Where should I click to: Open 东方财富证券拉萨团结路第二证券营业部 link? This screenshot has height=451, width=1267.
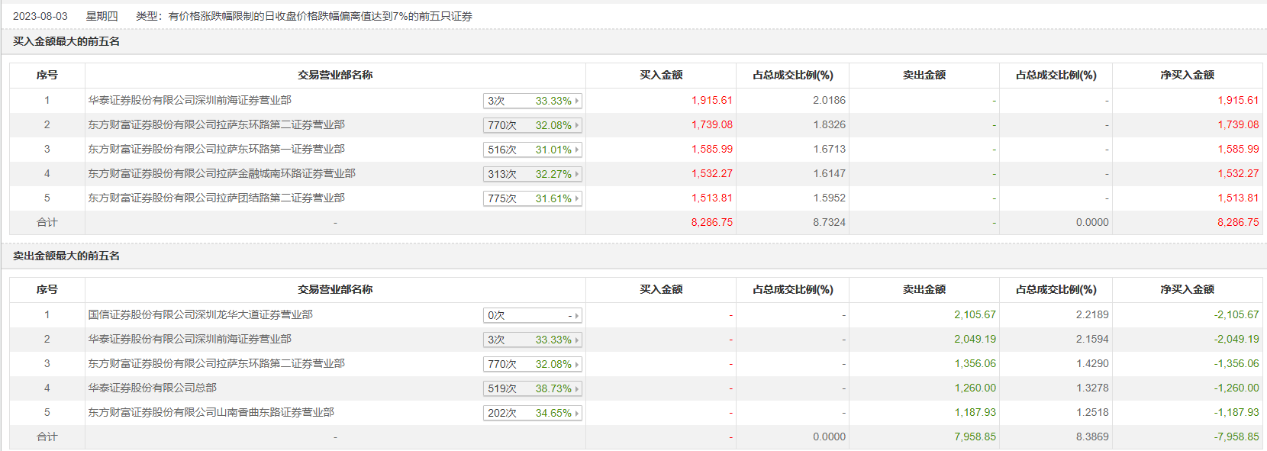point(216,198)
